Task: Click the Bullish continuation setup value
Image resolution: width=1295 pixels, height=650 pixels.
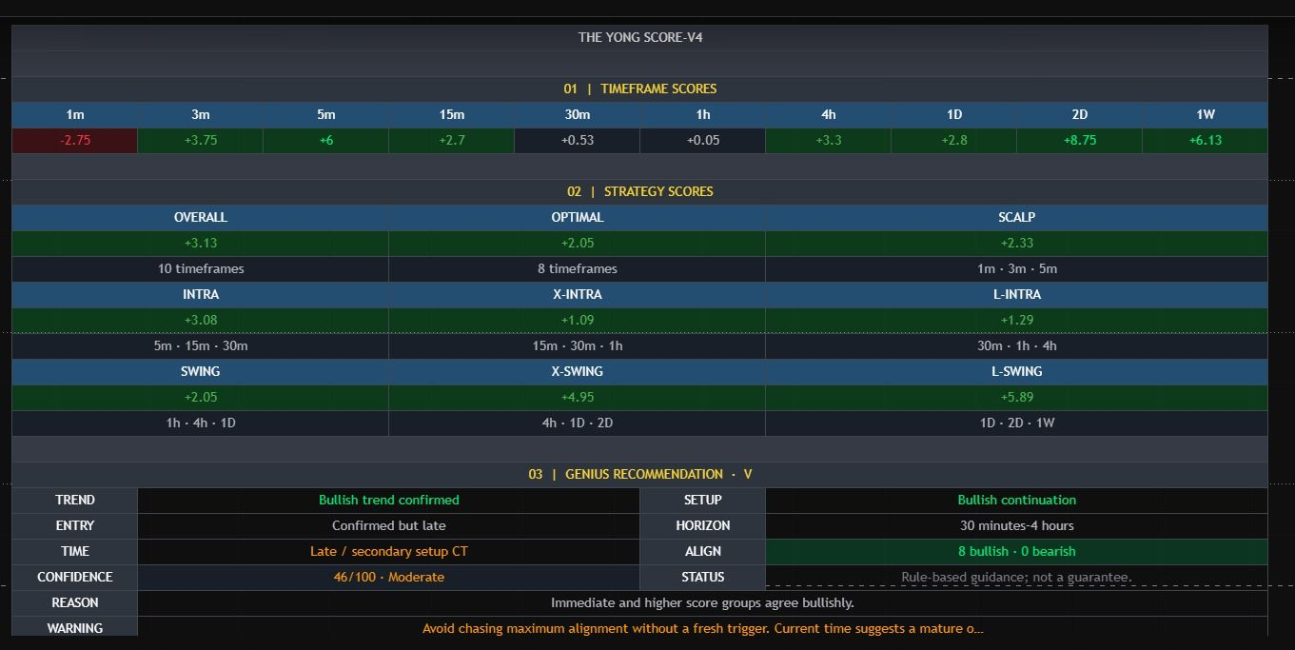Action: coord(1016,500)
